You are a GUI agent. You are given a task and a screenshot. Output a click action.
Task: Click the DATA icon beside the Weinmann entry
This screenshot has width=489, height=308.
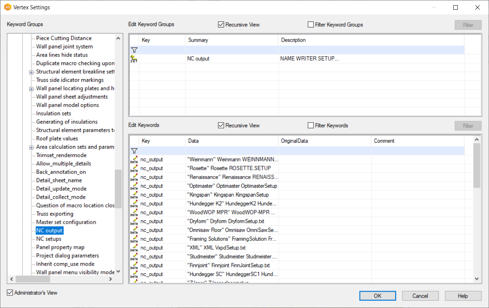tap(134, 159)
